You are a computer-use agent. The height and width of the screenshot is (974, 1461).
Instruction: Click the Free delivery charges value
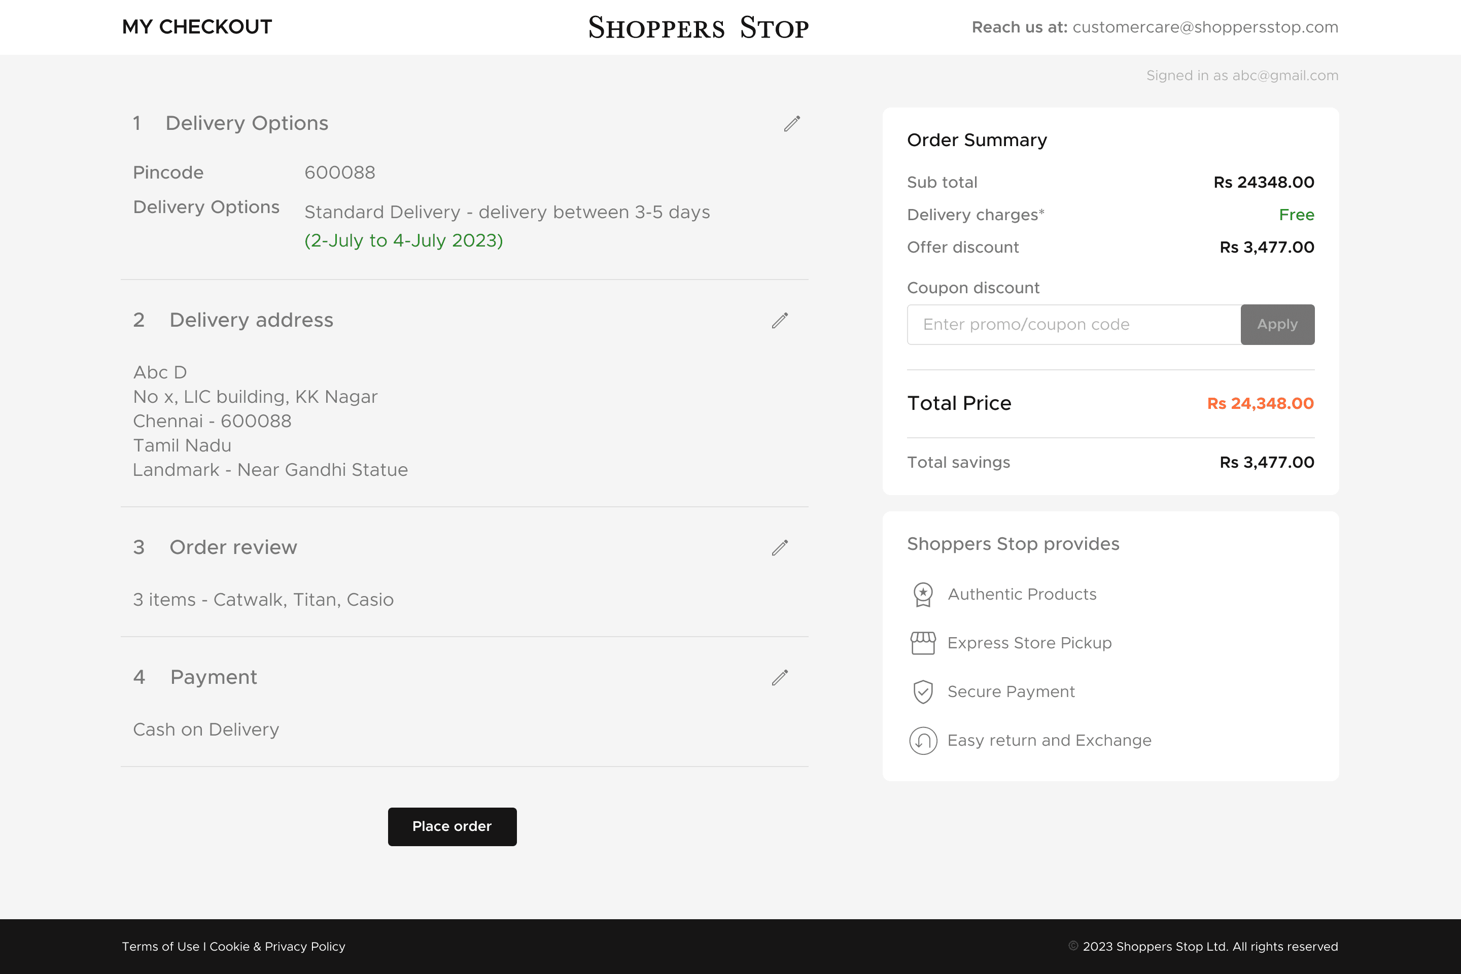(1297, 215)
